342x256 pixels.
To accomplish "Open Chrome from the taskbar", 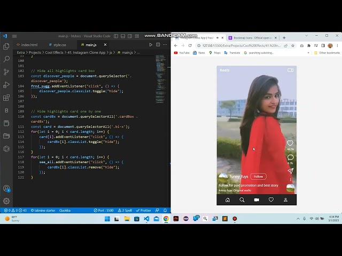I will pos(166,219).
